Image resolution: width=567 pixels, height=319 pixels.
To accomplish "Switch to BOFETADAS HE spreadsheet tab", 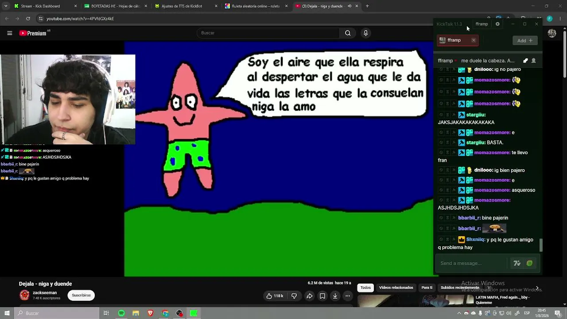I will tap(115, 6).
